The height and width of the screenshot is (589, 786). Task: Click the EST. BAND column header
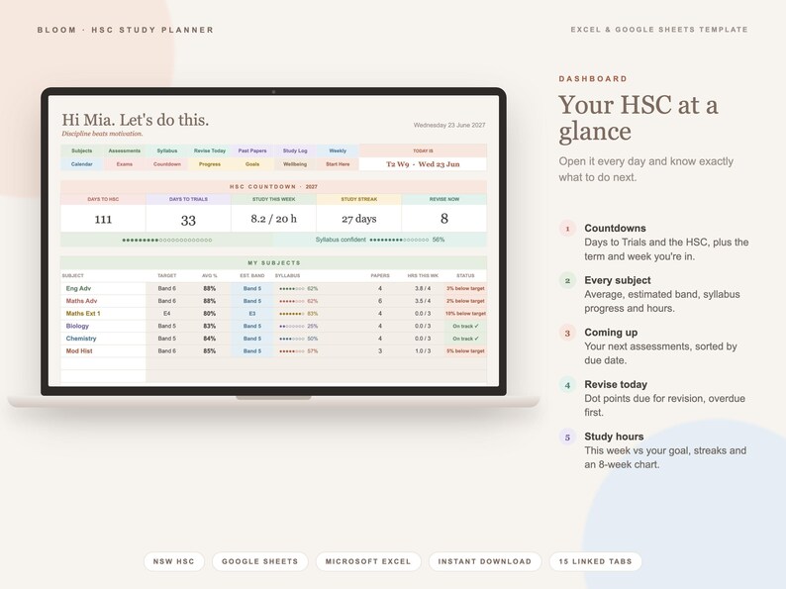pos(252,276)
